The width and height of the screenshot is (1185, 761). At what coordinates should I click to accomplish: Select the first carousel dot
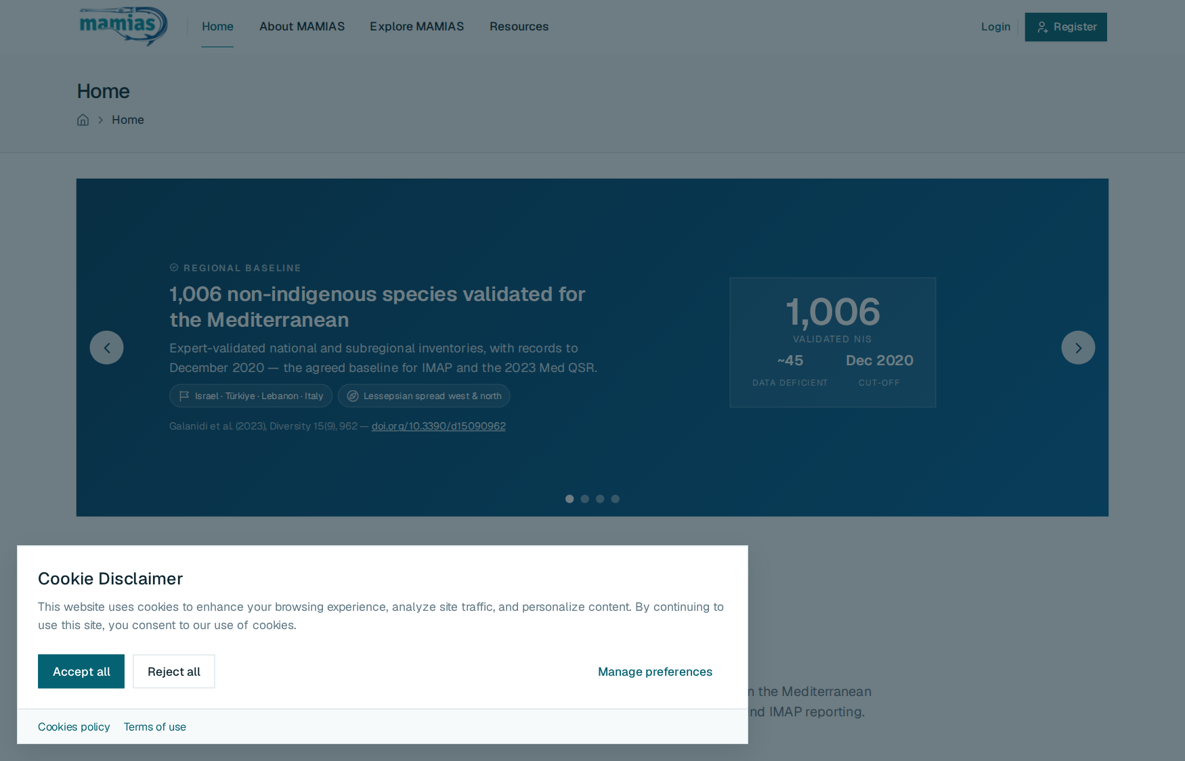pos(569,499)
